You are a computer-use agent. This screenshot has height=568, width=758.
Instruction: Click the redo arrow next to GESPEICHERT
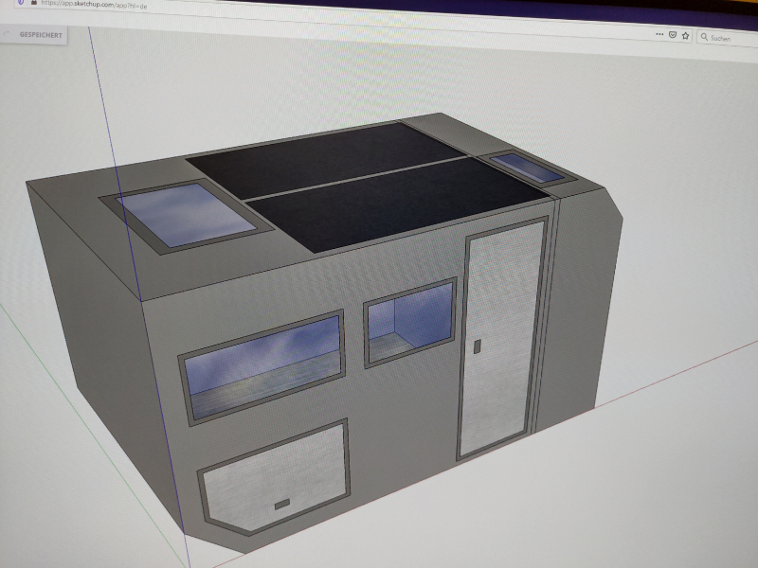(x=7, y=34)
